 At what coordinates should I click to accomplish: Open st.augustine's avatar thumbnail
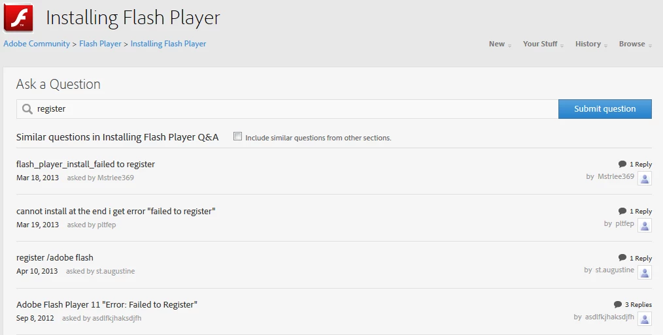[645, 272]
